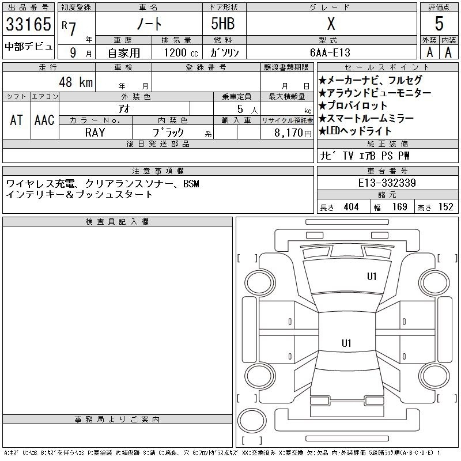Click the 排気量 header
The width and height of the screenshot is (461, 461).
tap(176, 40)
